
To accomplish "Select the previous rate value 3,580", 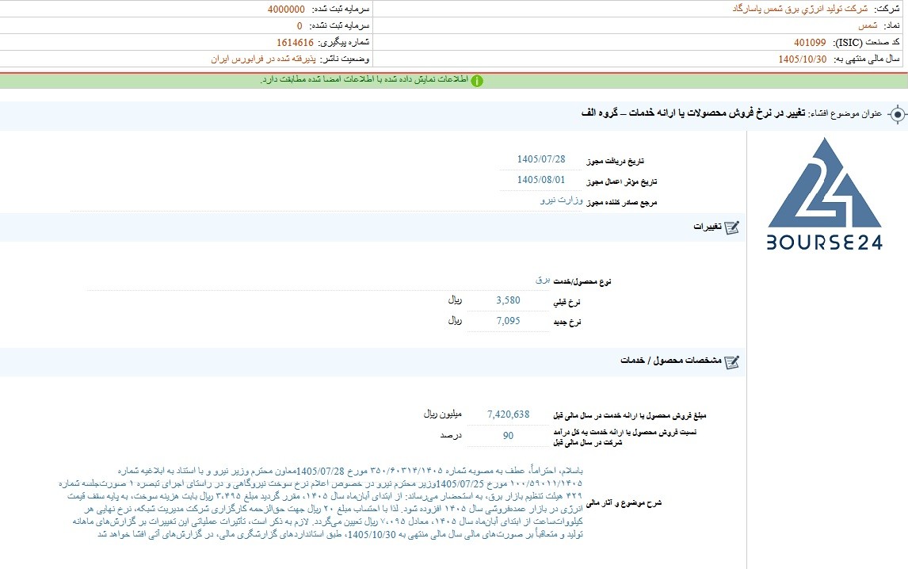I will pyautogui.click(x=508, y=300).
